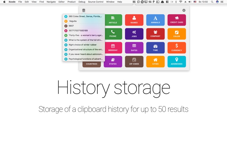
Task: Open the Apple menu
Action: [4, 2]
